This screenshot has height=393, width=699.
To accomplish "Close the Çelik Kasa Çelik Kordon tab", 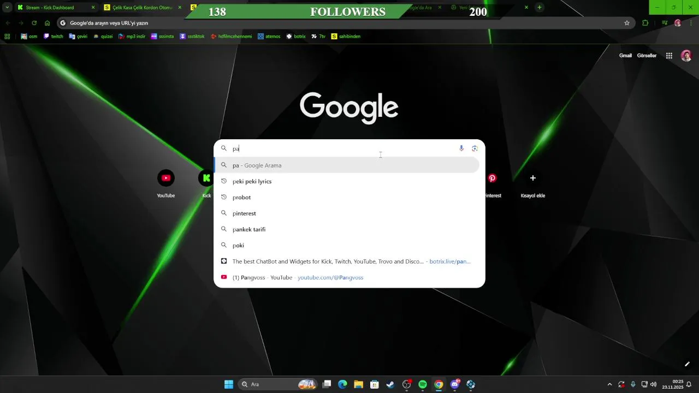I will point(180,8).
